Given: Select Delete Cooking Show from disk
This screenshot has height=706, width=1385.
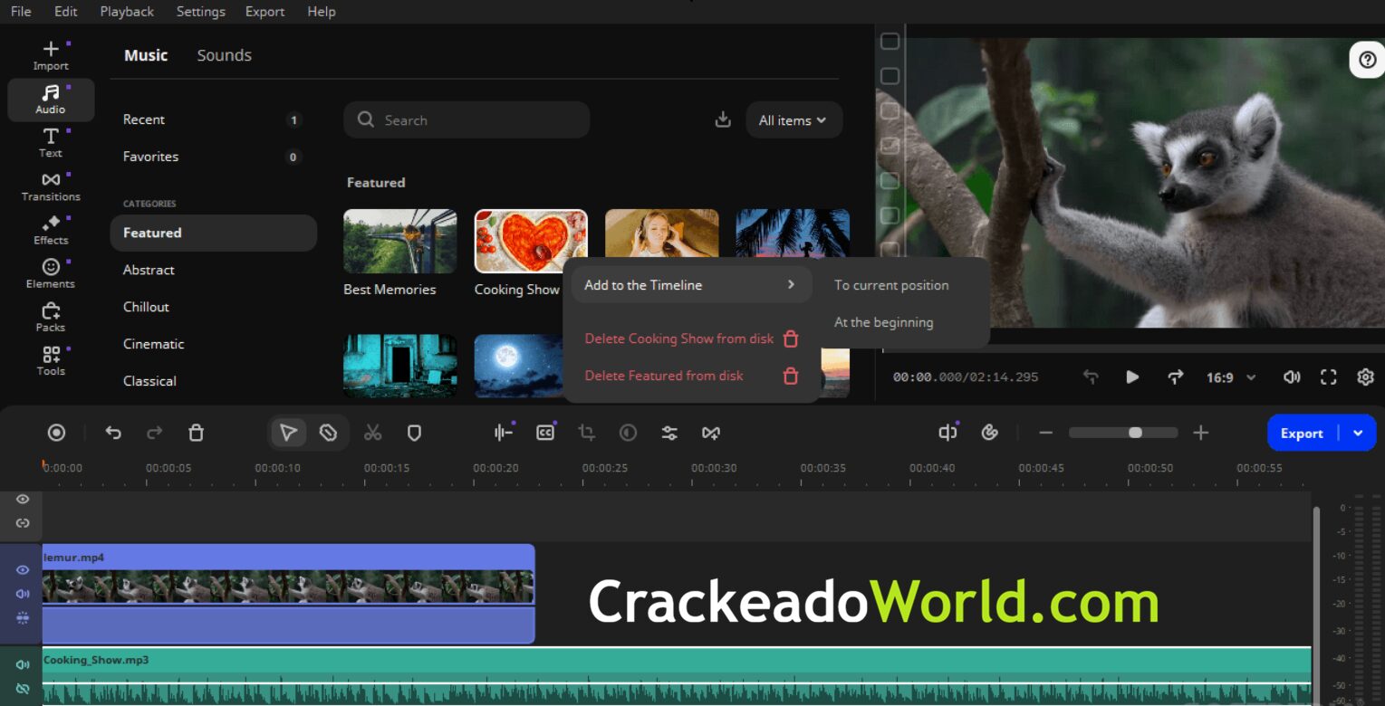Looking at the screenshot, I should 690,339.
